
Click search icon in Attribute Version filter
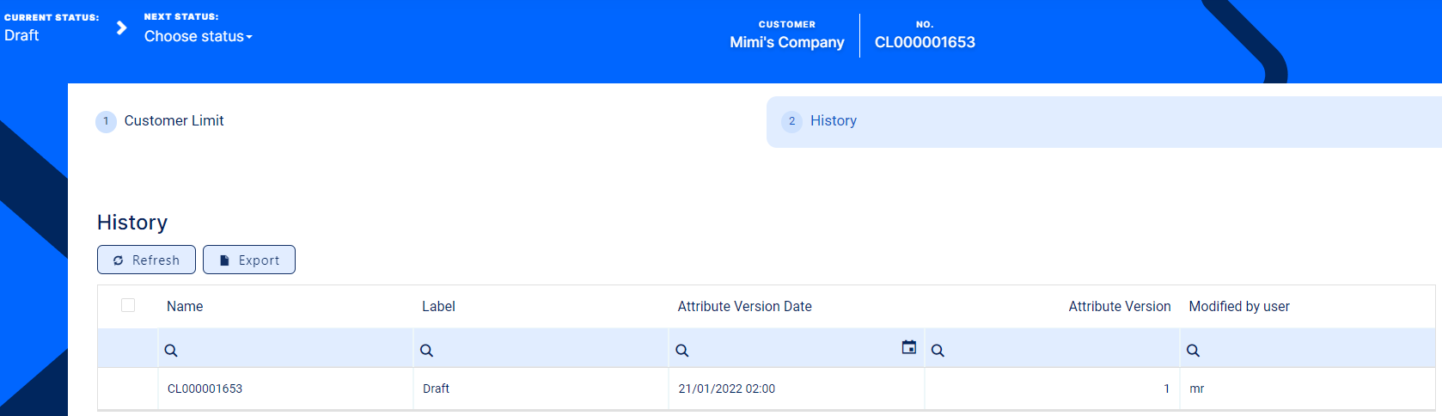(x=938, y=351)
